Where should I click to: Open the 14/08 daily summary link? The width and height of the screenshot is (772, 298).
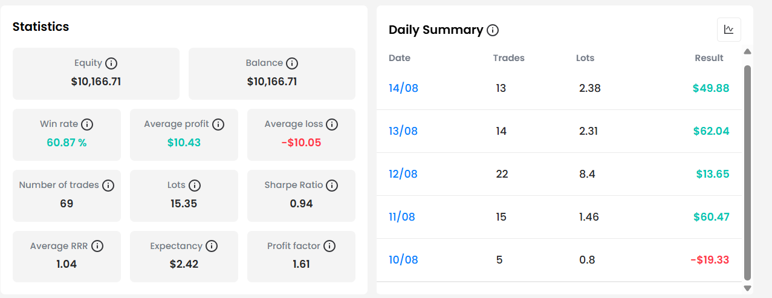[403, 88]
